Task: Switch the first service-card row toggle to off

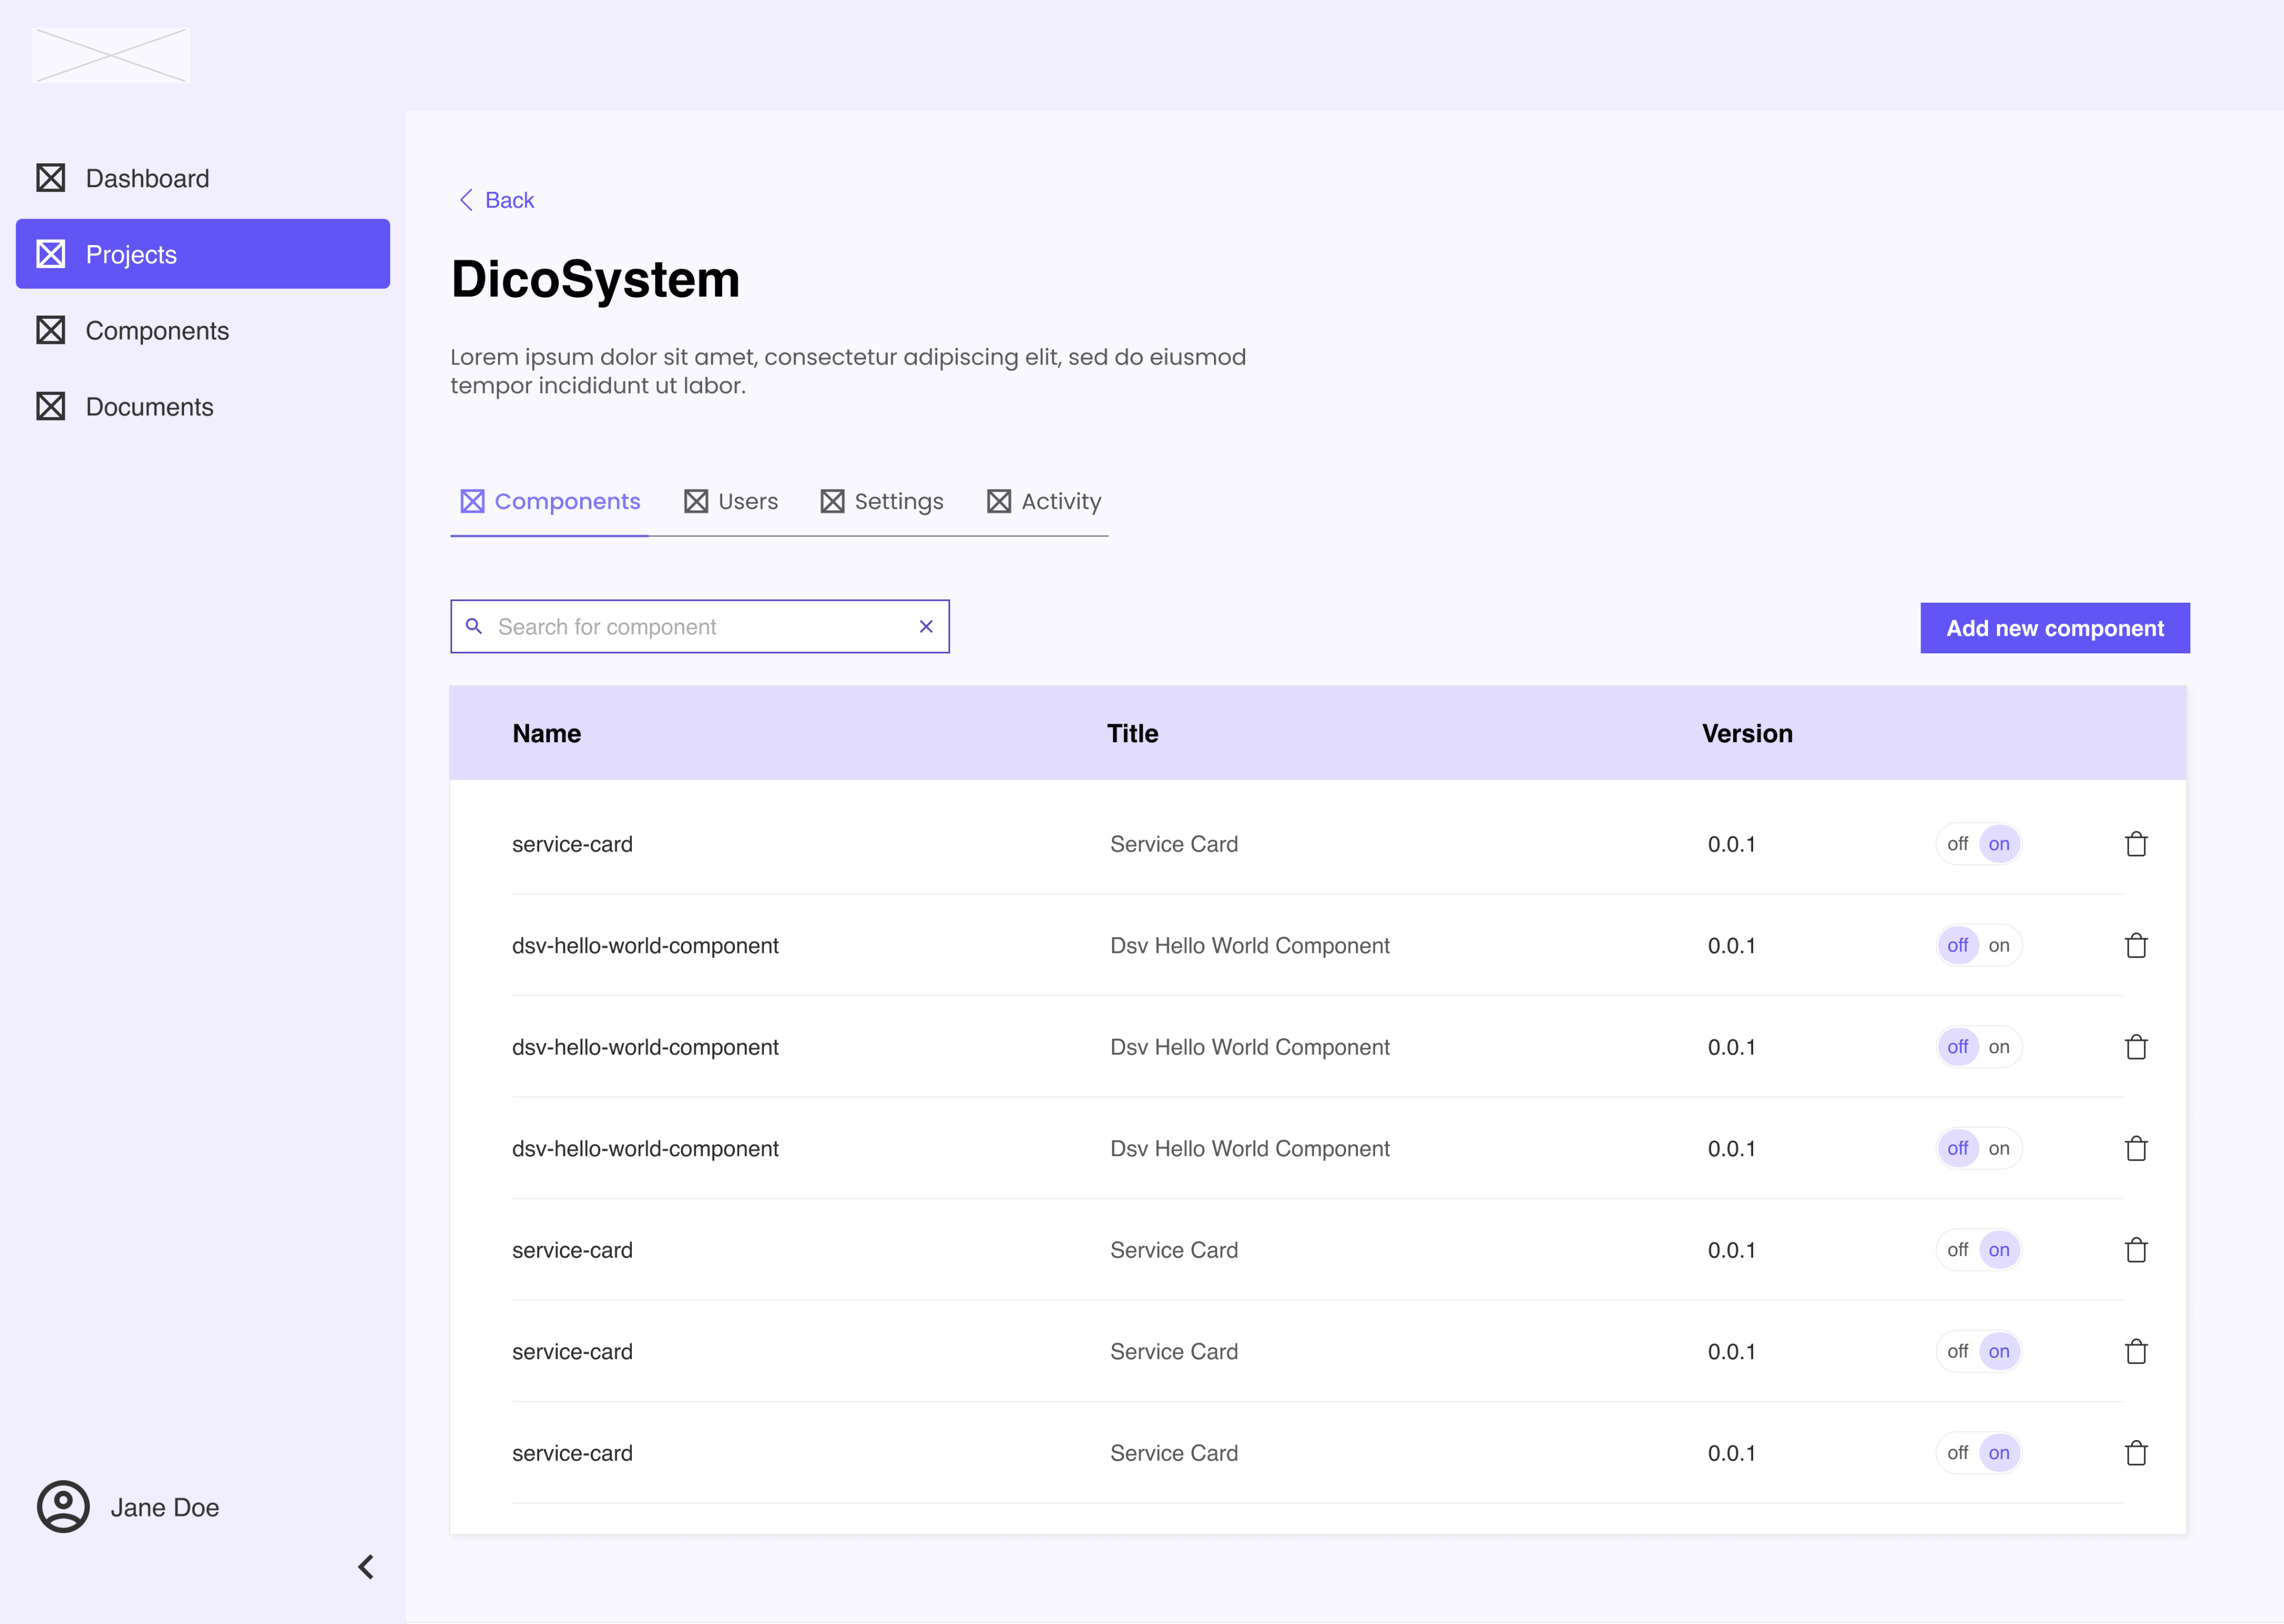Action: [1957, 844]
